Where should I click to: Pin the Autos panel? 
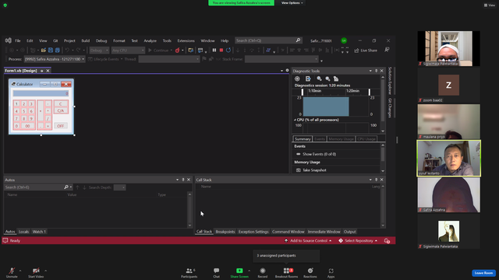(x=183, y=180)
